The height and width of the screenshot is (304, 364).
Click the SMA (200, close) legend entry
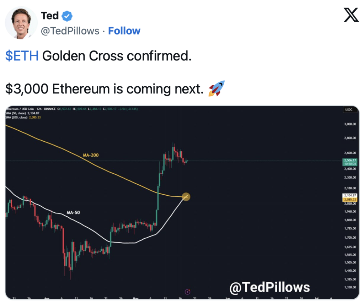point(23,117)
